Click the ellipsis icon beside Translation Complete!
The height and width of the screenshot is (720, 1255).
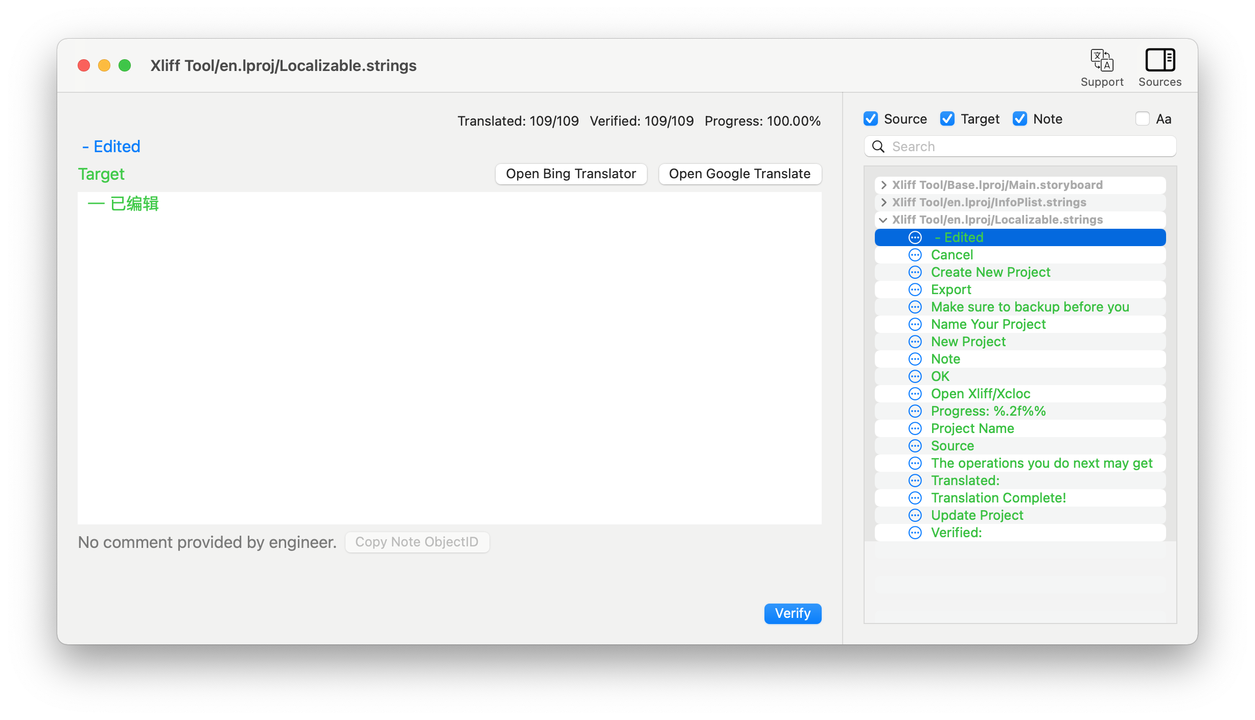pyautogui.click(x=915, y=498)
